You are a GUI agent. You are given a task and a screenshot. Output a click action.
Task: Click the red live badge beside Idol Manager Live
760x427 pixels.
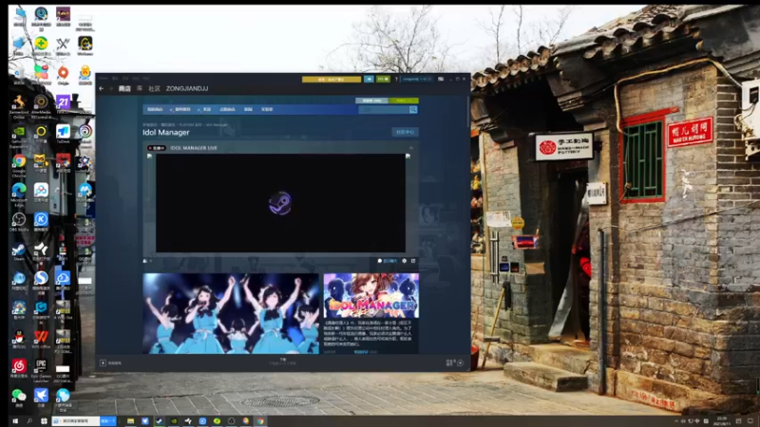[157, 148]
